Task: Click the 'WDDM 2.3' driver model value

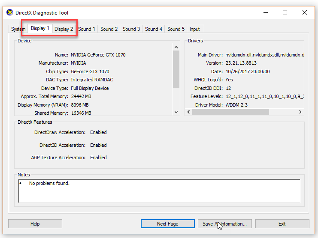Action: (236, 105)
